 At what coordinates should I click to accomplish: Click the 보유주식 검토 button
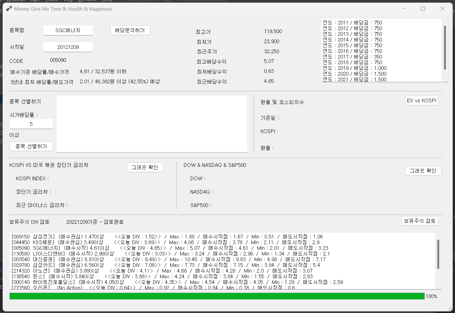click(x=420, y=221)
